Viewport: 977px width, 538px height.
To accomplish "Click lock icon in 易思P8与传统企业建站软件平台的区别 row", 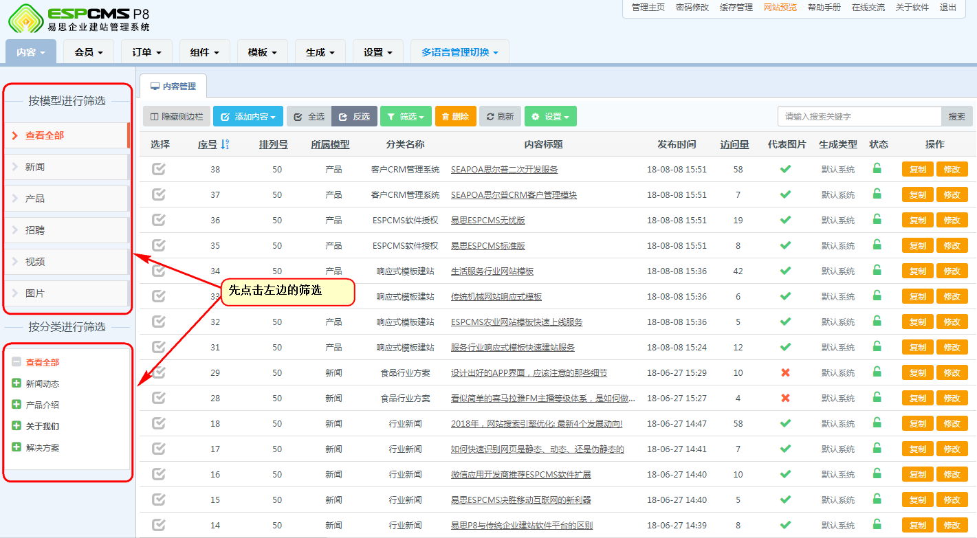I will (x=877, y=524).
